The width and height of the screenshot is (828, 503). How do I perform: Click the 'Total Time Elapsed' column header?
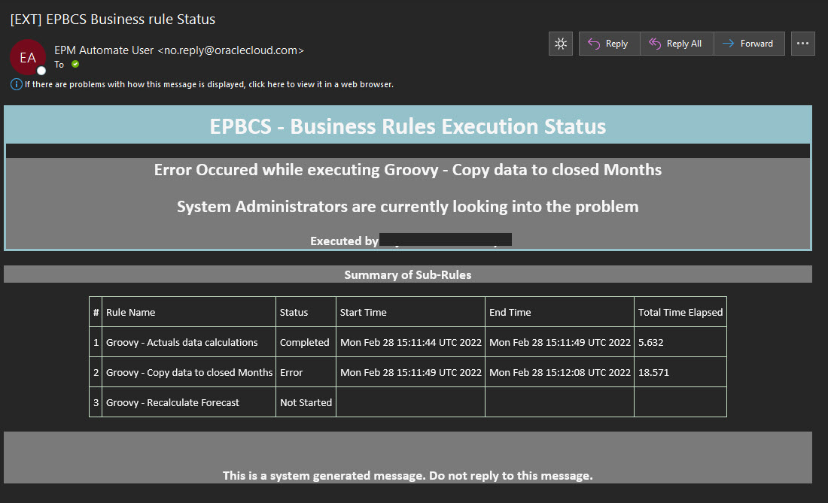click(680, 312)
